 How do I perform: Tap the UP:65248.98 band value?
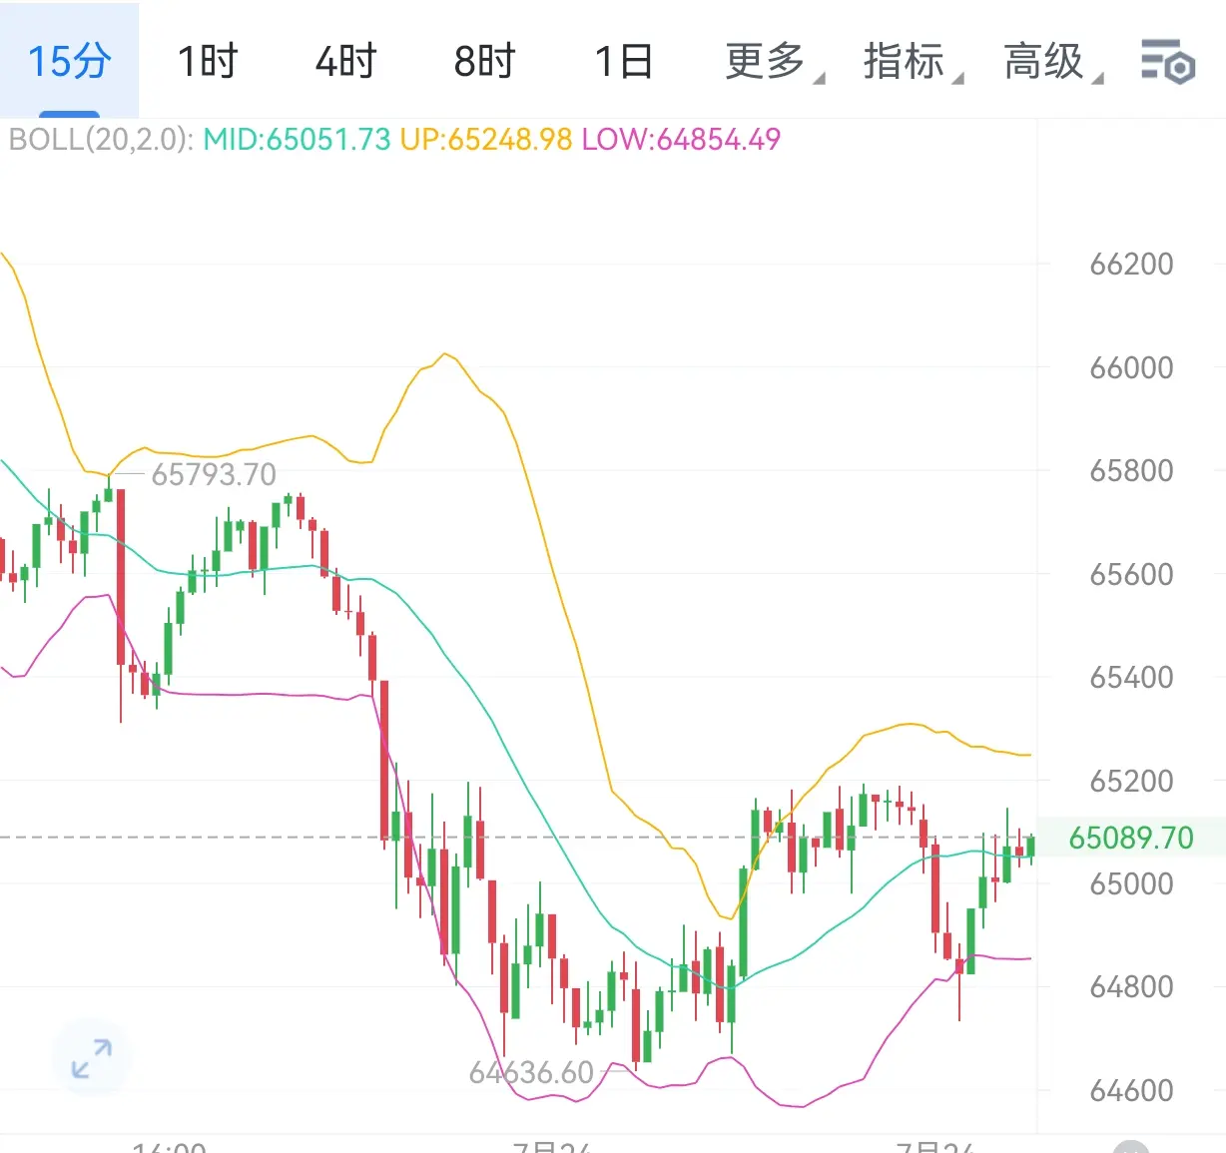point(486,139)
